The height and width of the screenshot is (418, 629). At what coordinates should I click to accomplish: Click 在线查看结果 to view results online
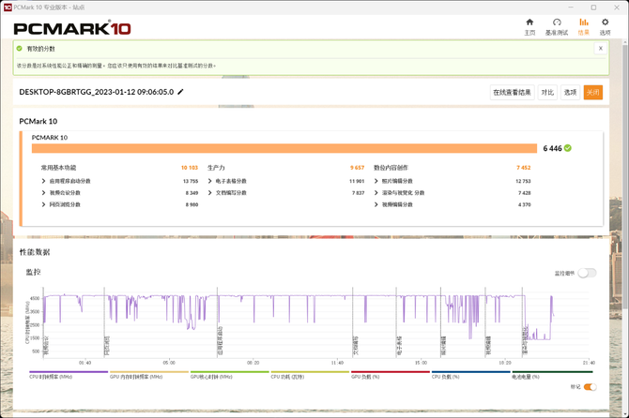click(x=512, y=93)
